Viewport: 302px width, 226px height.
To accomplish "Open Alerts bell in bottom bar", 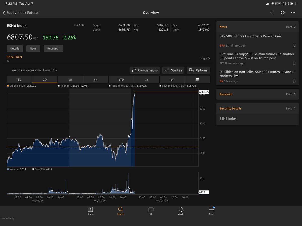I will point(181,211).
